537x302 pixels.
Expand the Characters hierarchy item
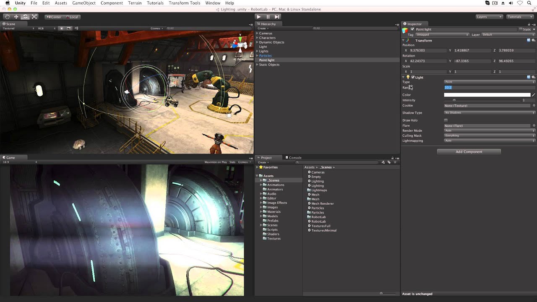258,38
